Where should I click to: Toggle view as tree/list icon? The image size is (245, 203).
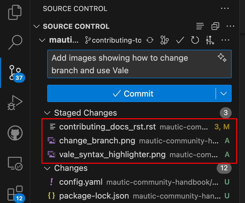[x=200, y=26]
